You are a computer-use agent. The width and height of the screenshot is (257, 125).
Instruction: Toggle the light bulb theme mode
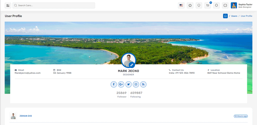[199, 5]
